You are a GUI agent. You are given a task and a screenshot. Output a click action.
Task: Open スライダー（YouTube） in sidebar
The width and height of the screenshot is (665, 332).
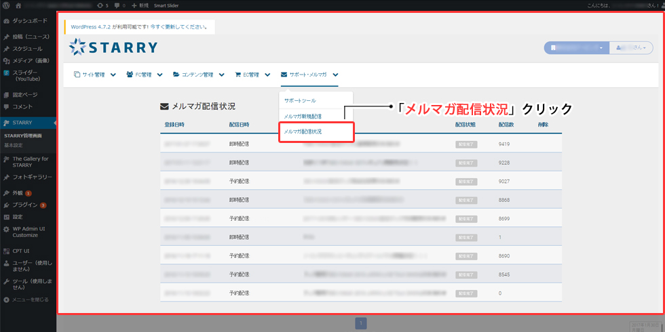(28, 75)
